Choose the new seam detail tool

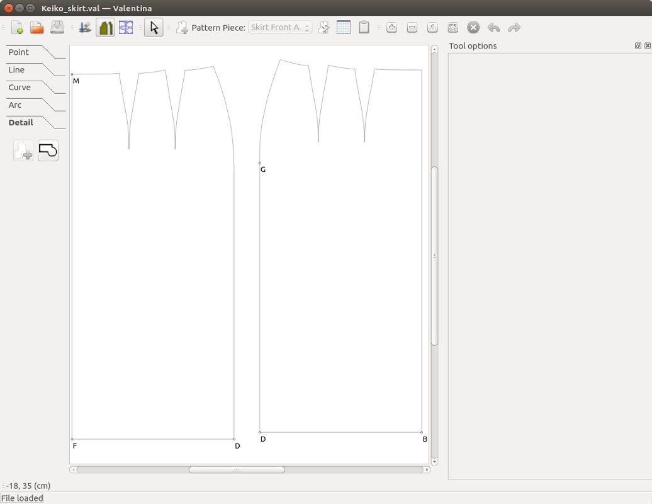coord(23,151)
